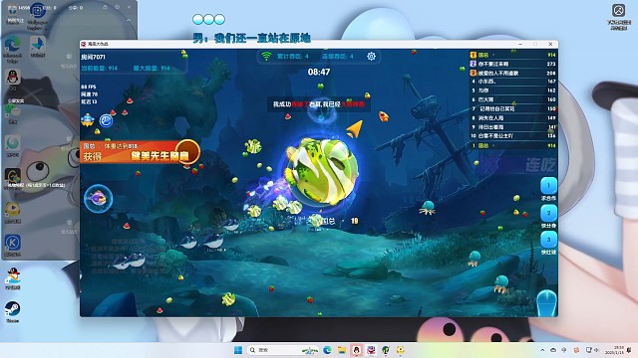The width and height of the screenshot is (638, 358).
Task: Select leaderboard row ranked 6 with 160
Action: (512, 99)
